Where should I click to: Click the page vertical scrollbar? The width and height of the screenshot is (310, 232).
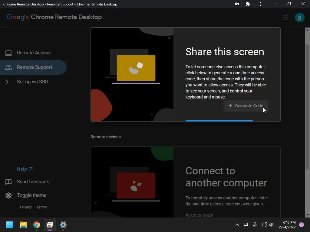click(307, 107)
